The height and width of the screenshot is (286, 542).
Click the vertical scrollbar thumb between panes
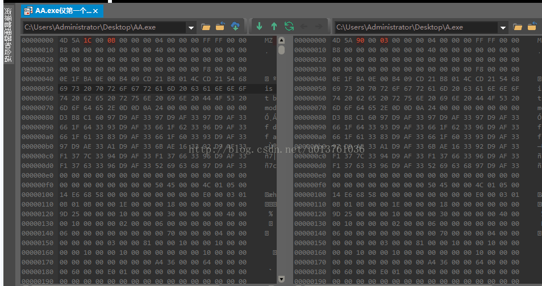coord(281,50)
